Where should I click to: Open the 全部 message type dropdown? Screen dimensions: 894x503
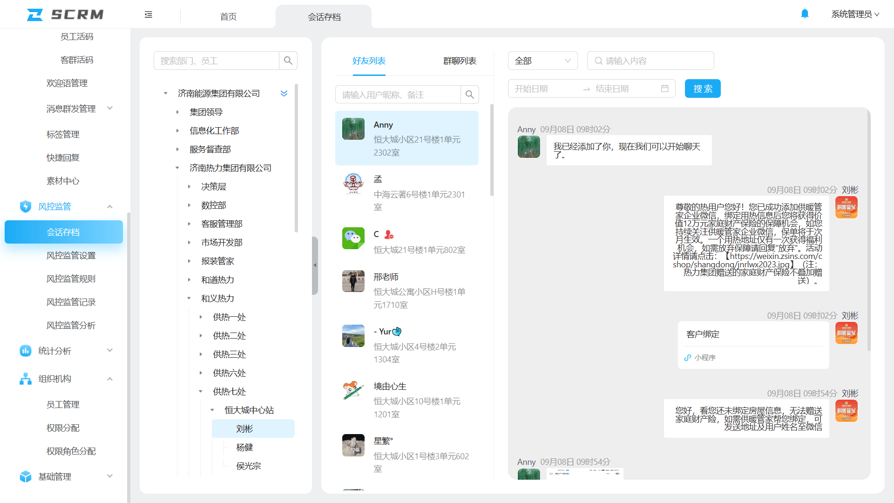pos(542,61)
